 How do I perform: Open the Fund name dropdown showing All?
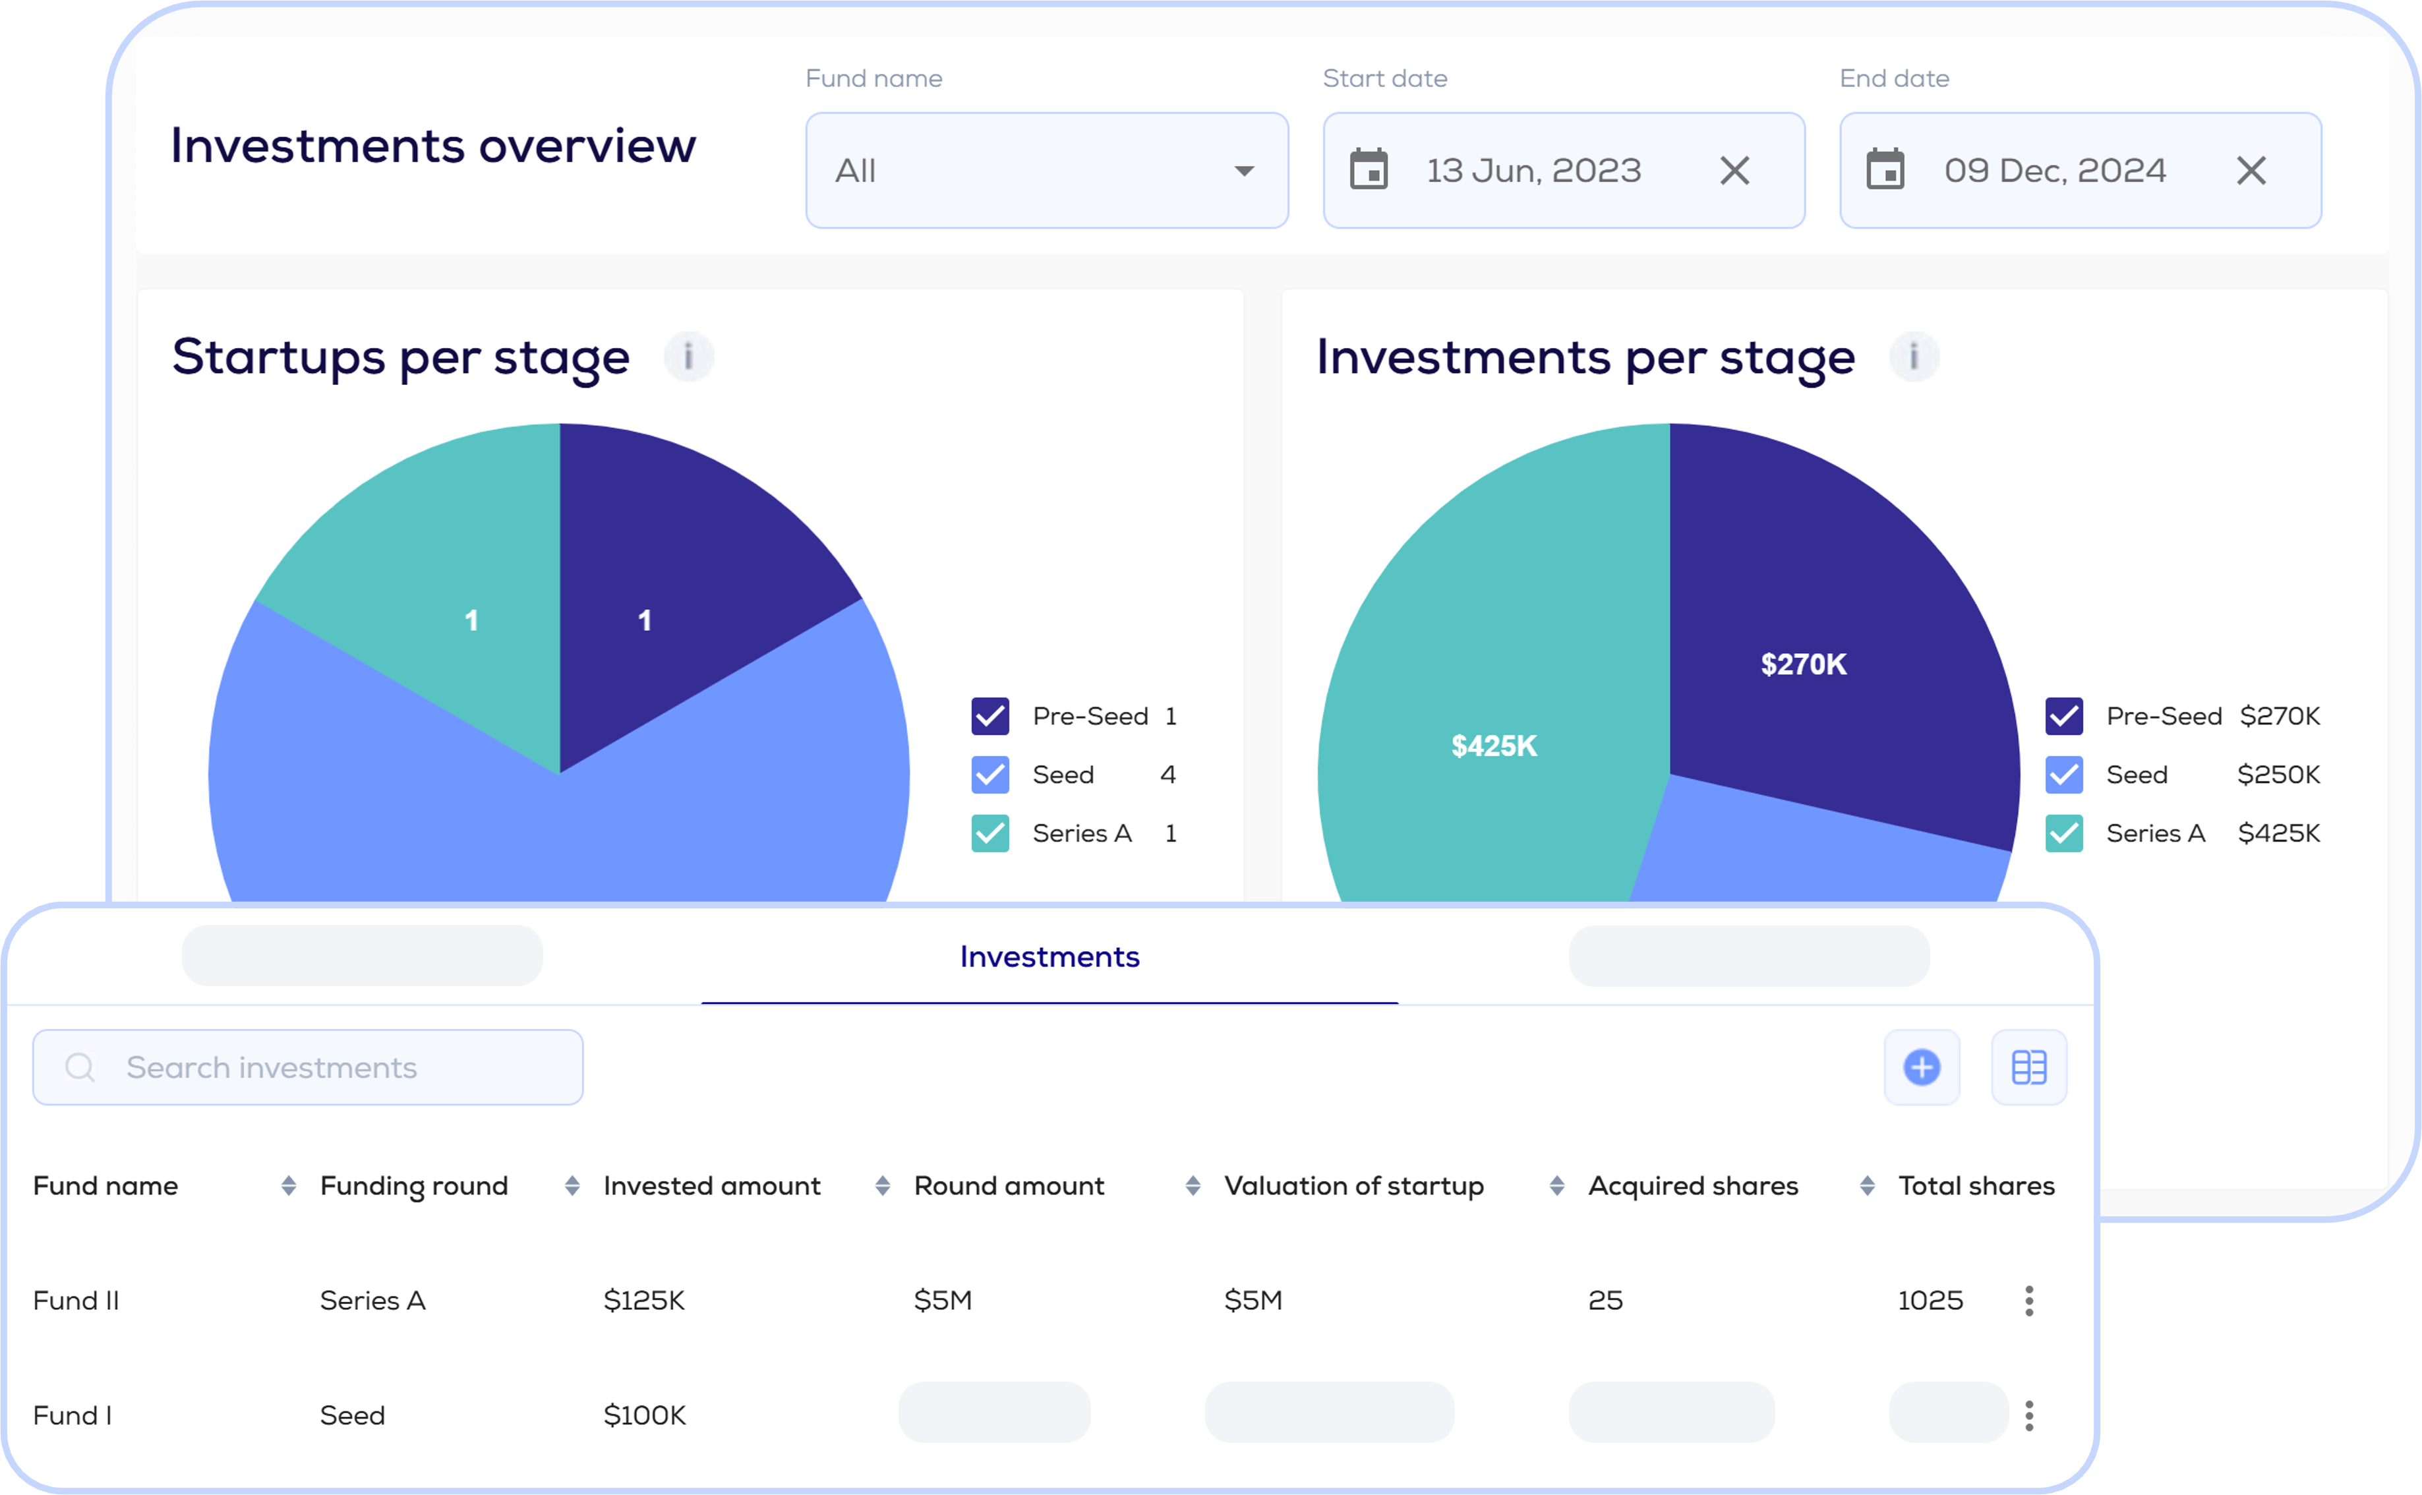click(1047, 170)
